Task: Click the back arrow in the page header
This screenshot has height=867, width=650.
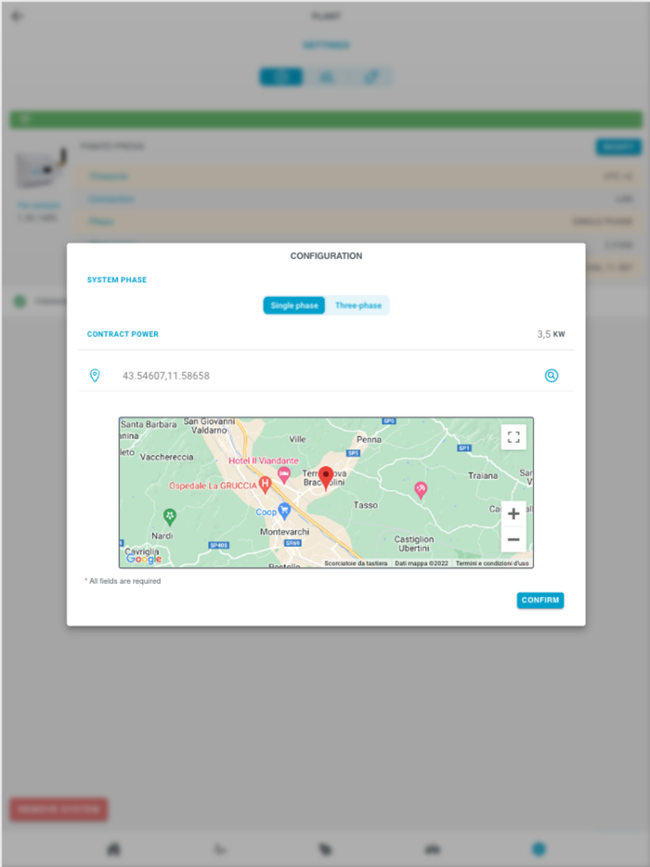Action: click(17, 16)
